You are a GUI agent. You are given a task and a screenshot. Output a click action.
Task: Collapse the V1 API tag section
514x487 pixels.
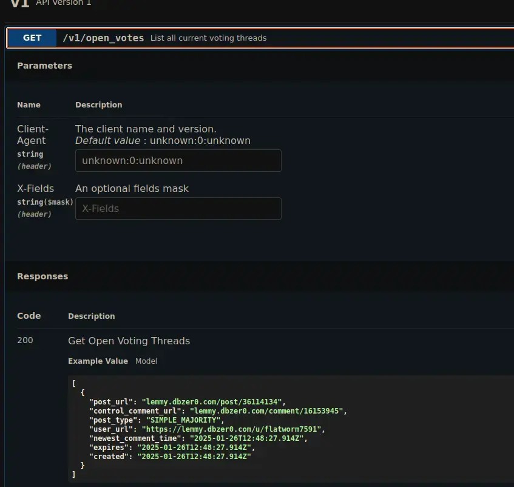click(x=20, y=4)
